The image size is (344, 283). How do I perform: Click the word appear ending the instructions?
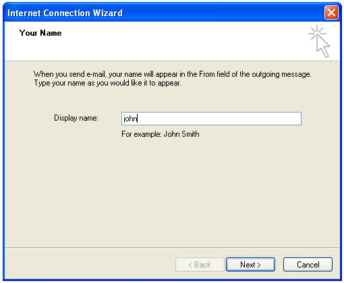pyautogui.click(x=169, y=84)
